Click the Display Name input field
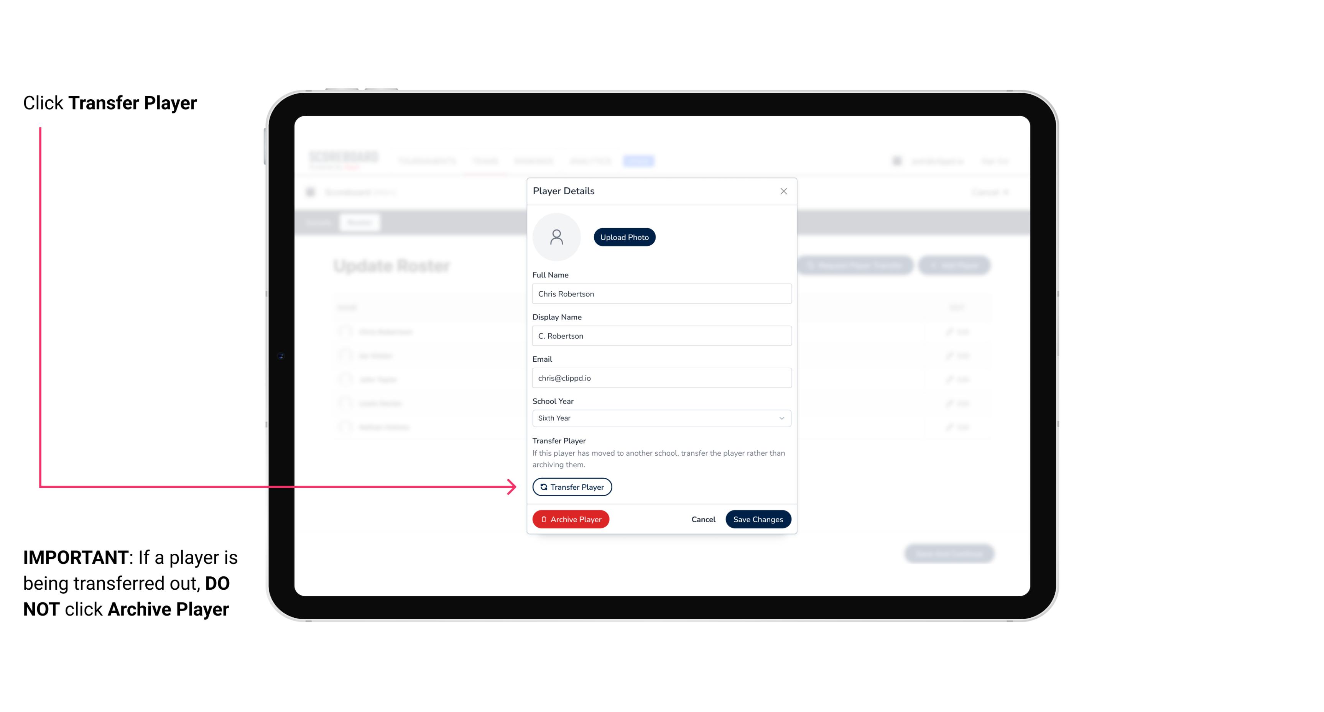This screenshot has height=712, width=1324. (x=661, y=336)
